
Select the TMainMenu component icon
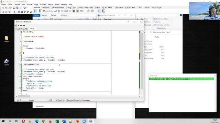point(40,11)
